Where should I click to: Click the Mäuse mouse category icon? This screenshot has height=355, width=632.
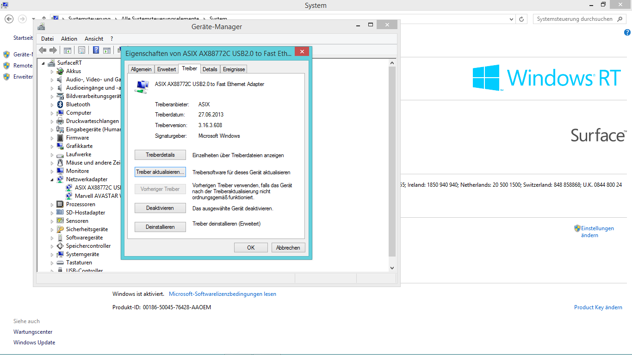(x=60, y=163)
